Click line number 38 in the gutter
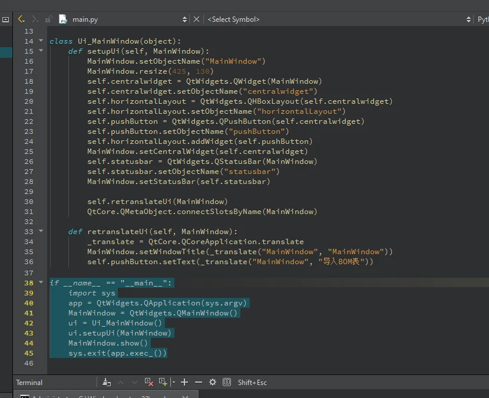The image size is (489, 398). click(x=29, y=283)
